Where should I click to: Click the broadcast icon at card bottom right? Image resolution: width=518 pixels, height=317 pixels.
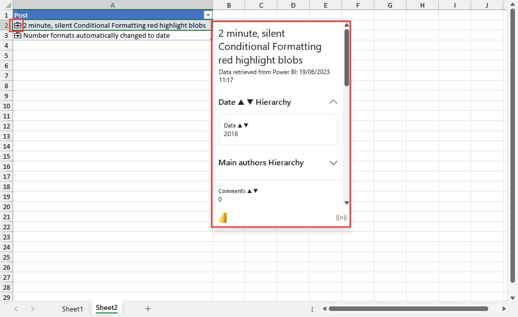click(341, 218)
